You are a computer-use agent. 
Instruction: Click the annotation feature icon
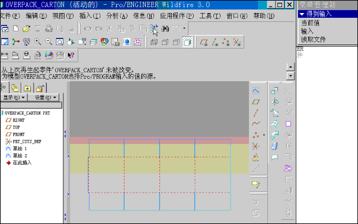pos(256,184)
